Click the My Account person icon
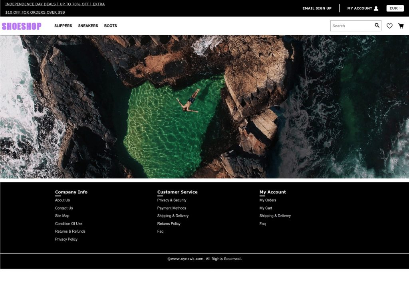Screen dimensions: 409x307 [376, 8]
